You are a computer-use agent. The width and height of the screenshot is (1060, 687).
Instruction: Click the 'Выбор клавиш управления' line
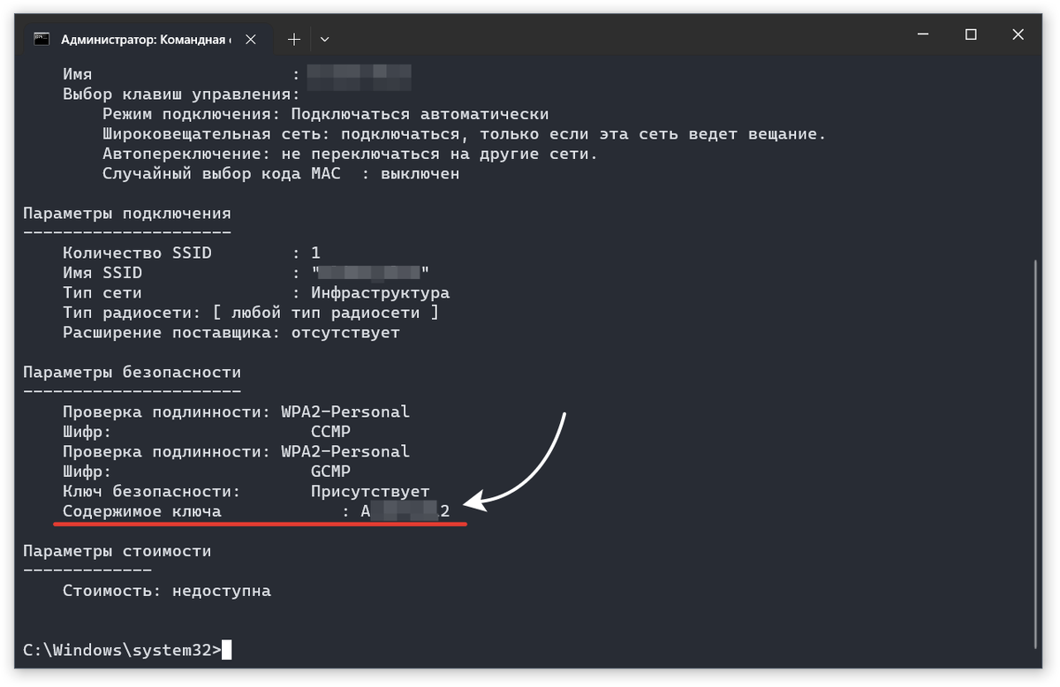point(182,94)
